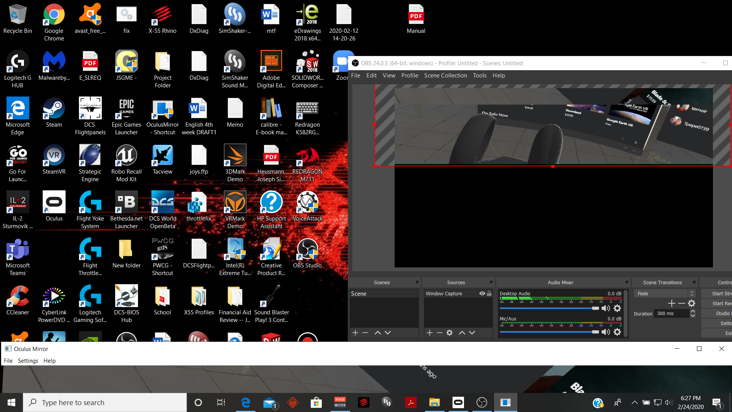
Task: Click the Start Streaming button
Action: (717, 293)
